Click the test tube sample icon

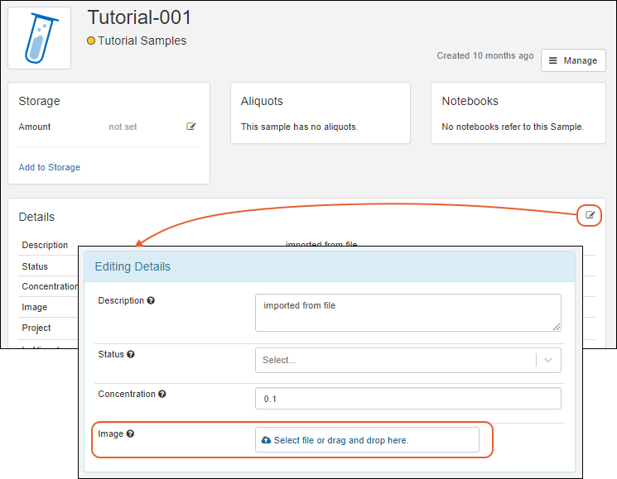[x=39, y=38]
